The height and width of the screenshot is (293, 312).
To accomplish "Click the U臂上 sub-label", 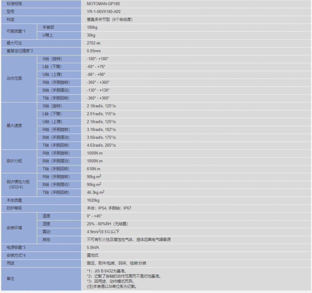I will [x=47, y=35].
